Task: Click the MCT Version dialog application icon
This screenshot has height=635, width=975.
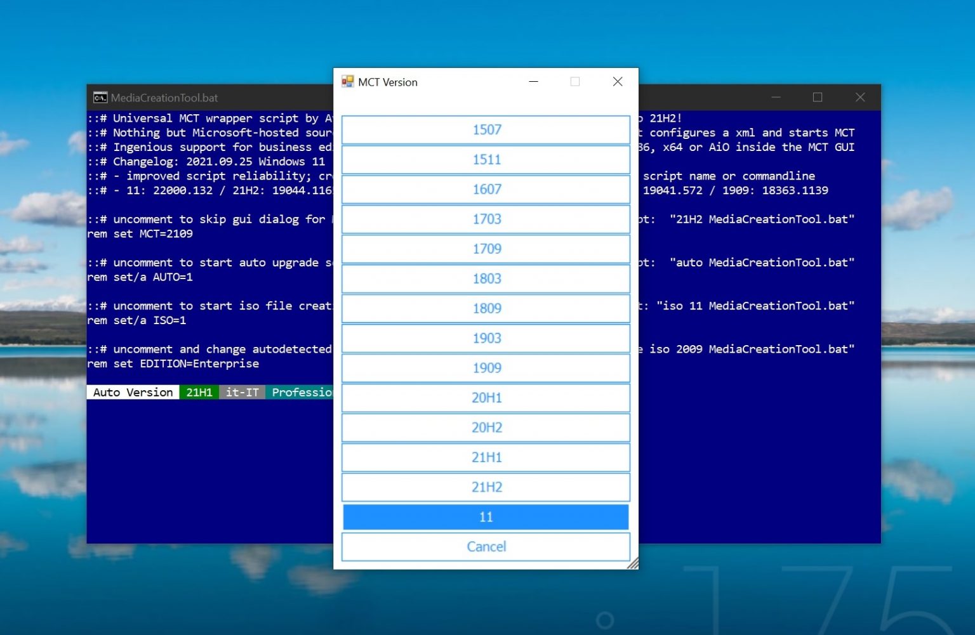Action: [348, 82]
